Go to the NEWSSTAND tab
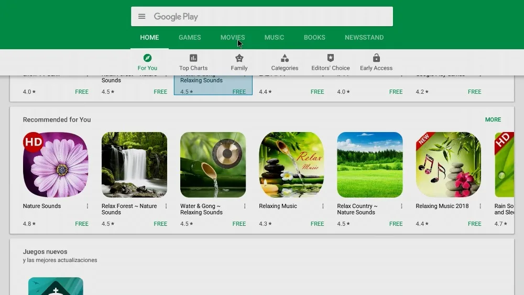 coord(364,37)
